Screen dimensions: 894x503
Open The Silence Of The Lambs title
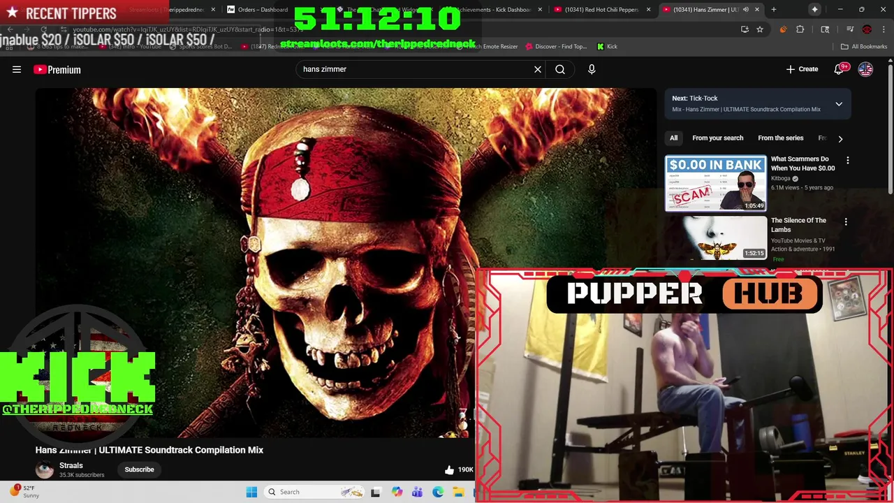pyautogui.click(x=798, y=225)
